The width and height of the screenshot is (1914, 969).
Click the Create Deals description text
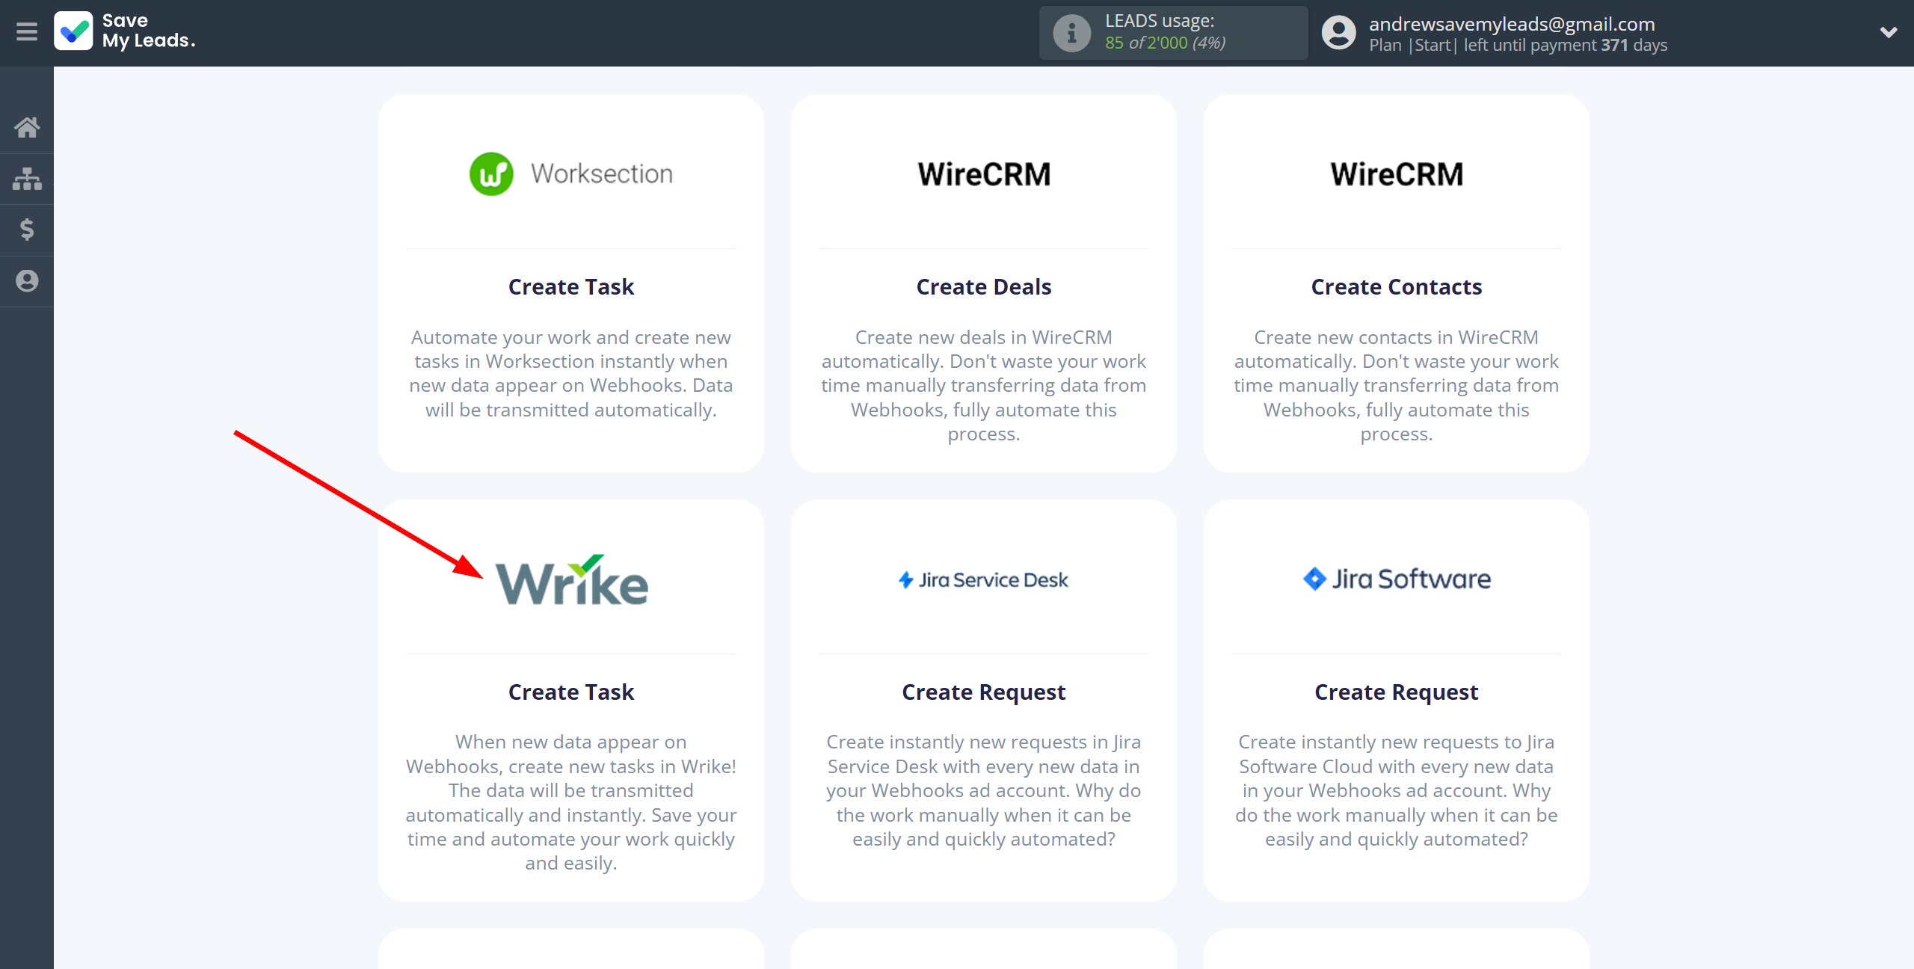click(x=984, y=386)
